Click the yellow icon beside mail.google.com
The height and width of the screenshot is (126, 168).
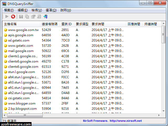(x=6, y=51)
